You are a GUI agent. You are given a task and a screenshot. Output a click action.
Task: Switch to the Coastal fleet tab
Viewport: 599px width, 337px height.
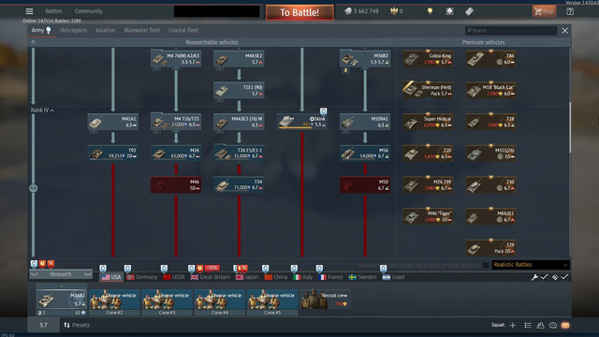point(183,30)
